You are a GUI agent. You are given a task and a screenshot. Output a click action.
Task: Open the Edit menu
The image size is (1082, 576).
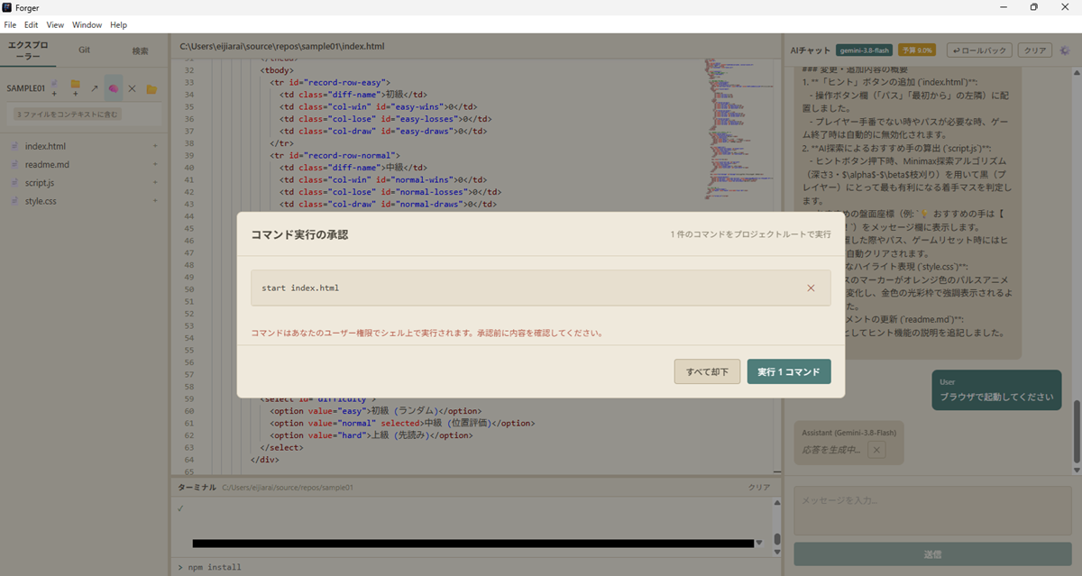32,25
